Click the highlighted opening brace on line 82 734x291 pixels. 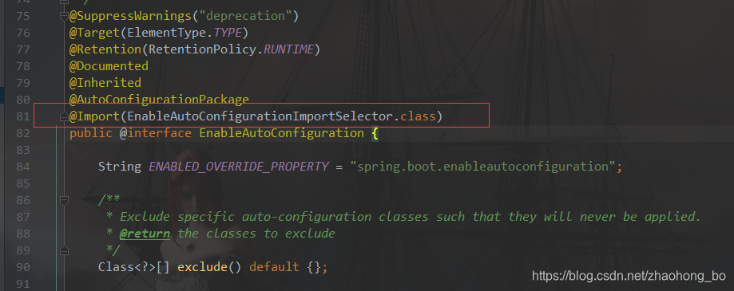(x=375, y=133)
